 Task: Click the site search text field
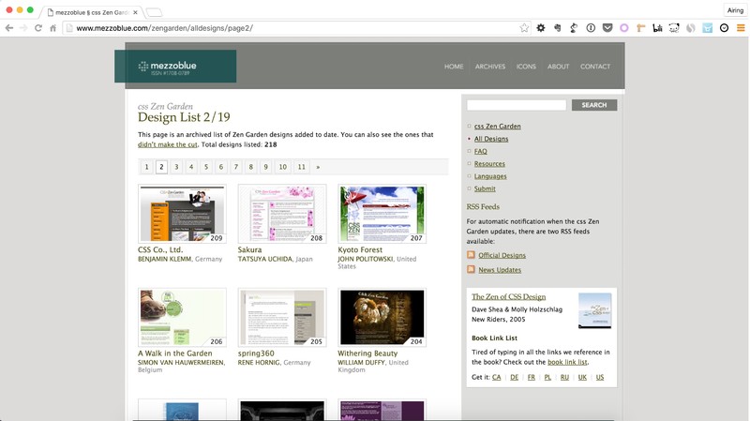[x=517, y=105]
